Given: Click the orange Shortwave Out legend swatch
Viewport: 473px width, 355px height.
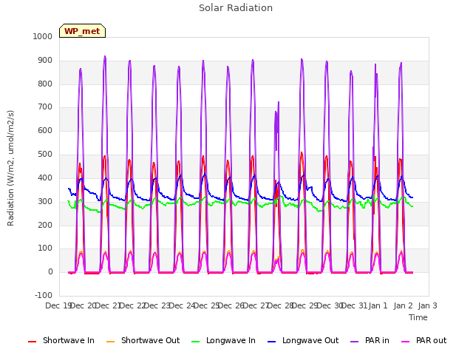Looking at the screenshot, I should click(x=110, y=342).
